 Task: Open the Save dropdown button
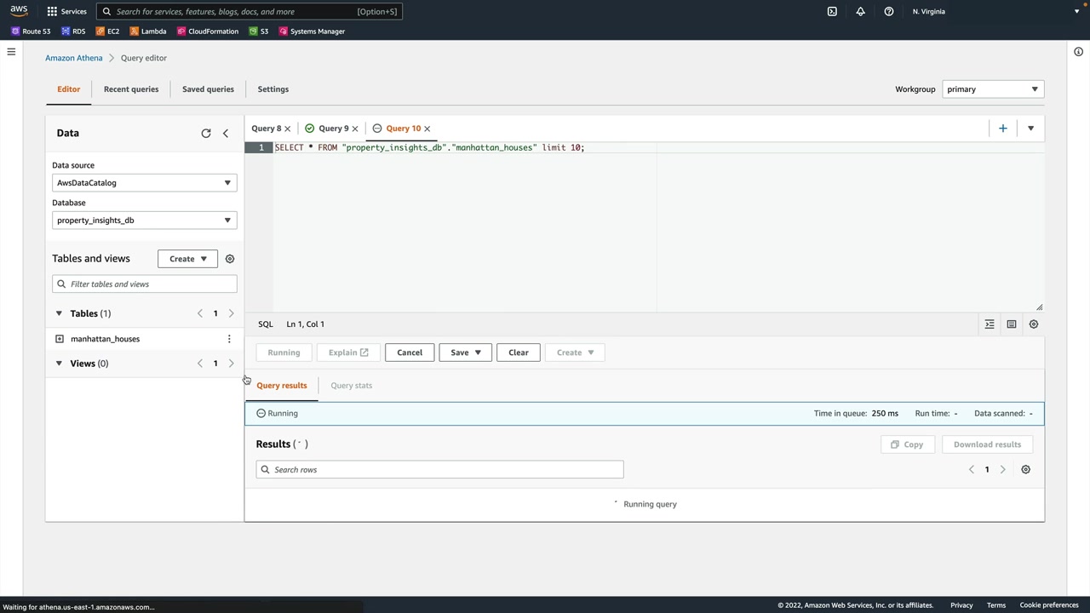[465, 352]
